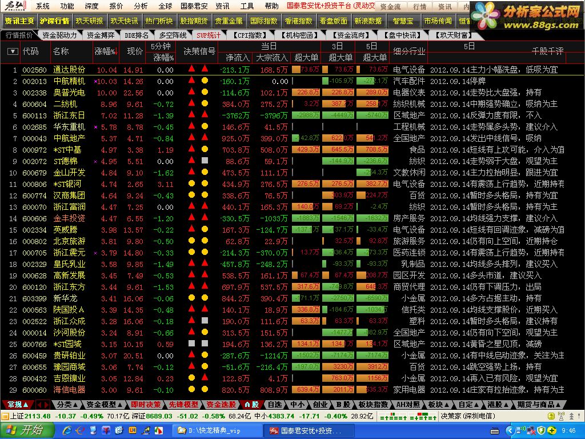Click the gray square signal in ST德棉 row
Screen dimensions: 585x439
click(x=205, y=161)
